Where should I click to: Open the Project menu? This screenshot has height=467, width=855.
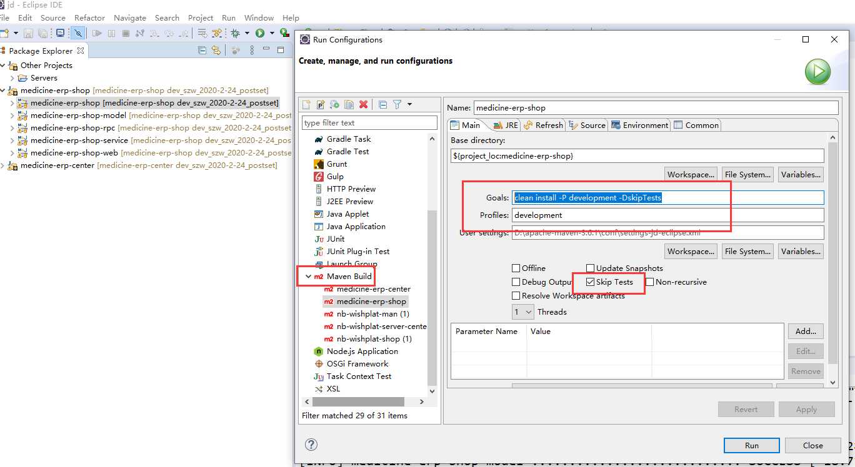(x=201, y=17)
